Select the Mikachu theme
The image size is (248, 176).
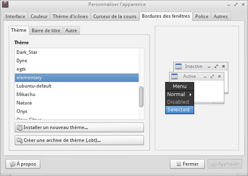77,94
